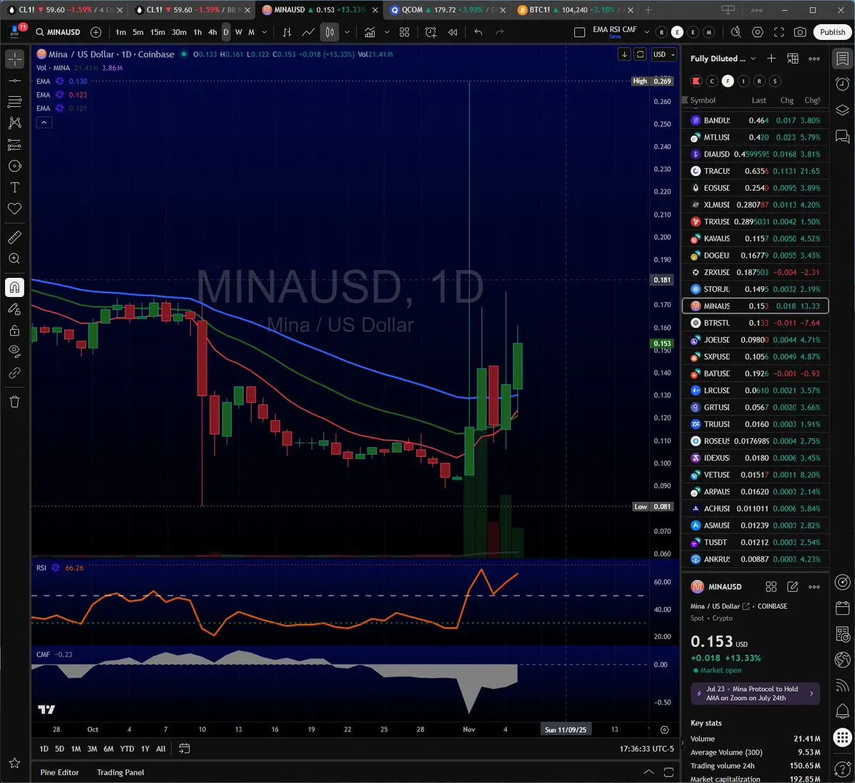This screenshot has width=855, height=783.
Task: Select the Text annotation tool
Action: (x=14, y=187)
